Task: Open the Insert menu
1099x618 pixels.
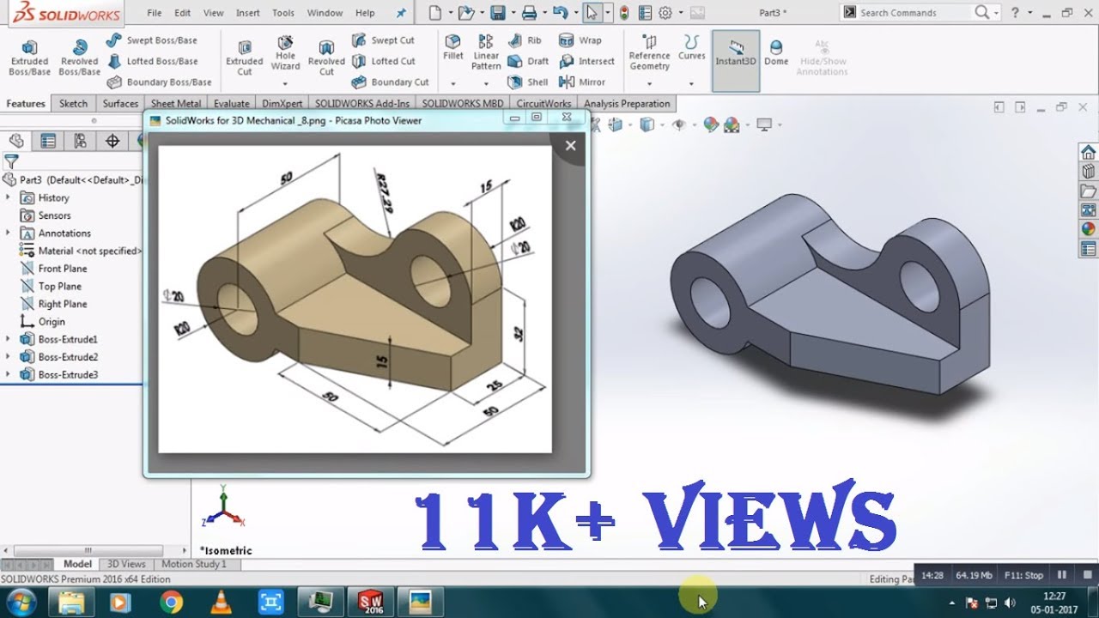Action: pos(248,13)
